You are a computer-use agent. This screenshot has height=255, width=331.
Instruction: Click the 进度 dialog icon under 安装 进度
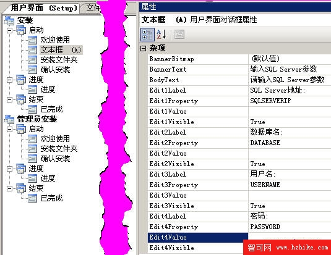tap(33, 90)
